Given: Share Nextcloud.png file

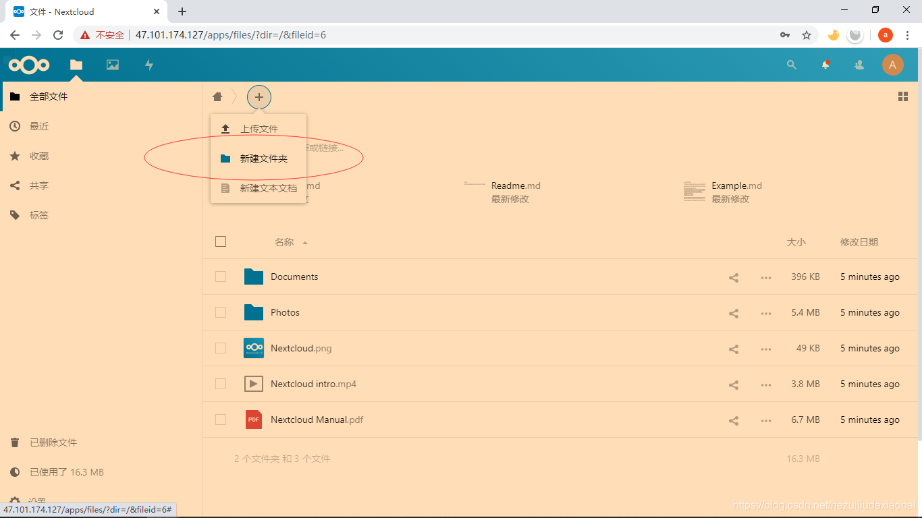Looking at the screenshot, I should [734, 349].
